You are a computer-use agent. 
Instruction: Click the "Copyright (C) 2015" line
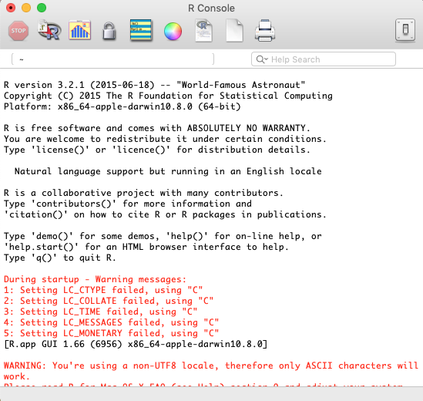pyautogui.click(x=168, y=96)
